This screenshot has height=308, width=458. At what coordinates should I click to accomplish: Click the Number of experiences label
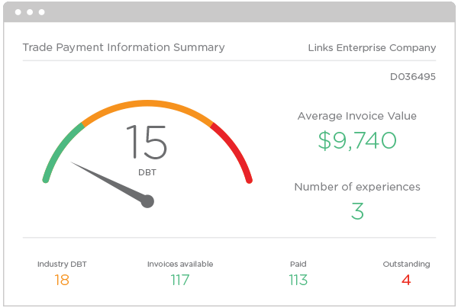coord(357,187)
